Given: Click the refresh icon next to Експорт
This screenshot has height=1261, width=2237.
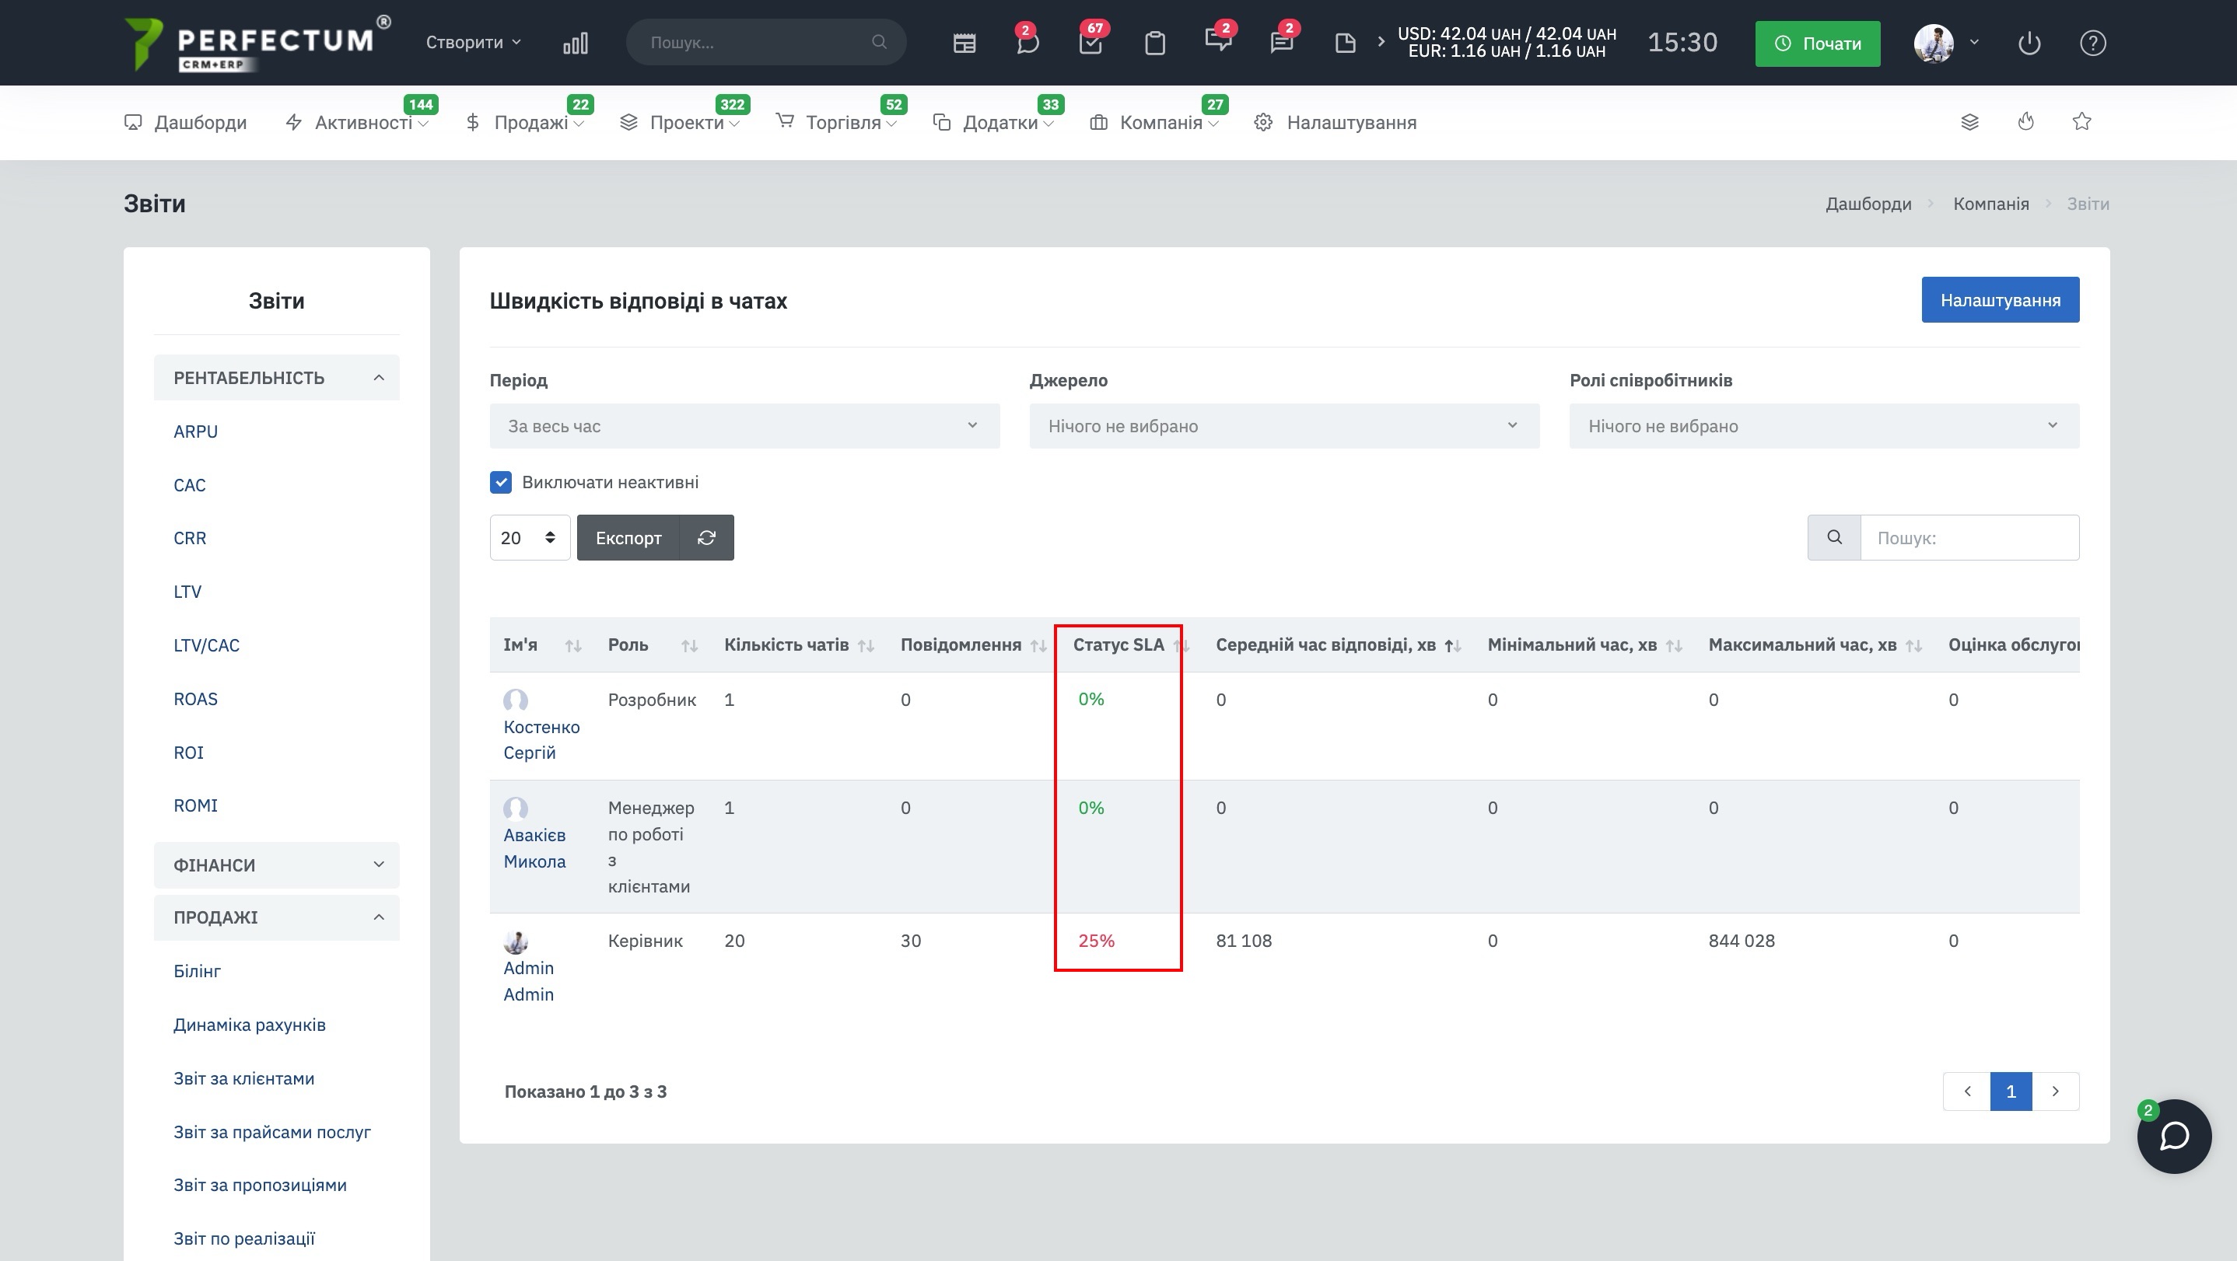Looking at the screenshot, I should [706, 538].
